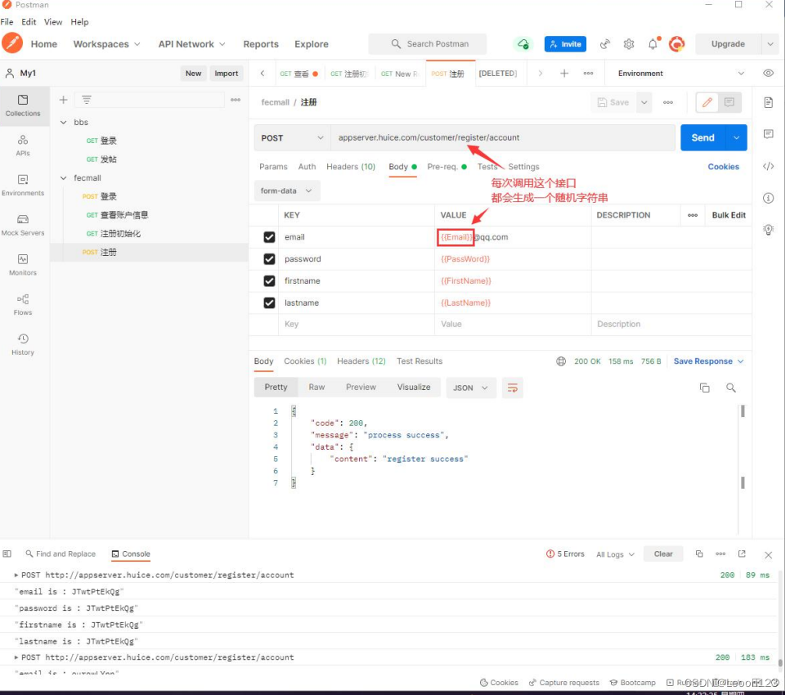Open the code snippet icon in right sidebar
The image size is (790, 695).
[x=769, y=166]
